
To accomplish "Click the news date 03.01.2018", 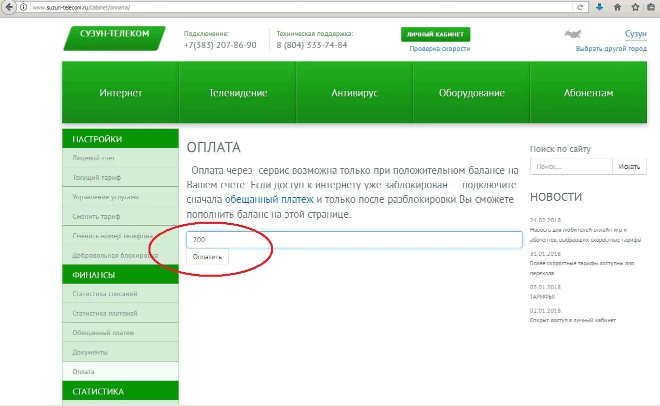I will (545, 287).
